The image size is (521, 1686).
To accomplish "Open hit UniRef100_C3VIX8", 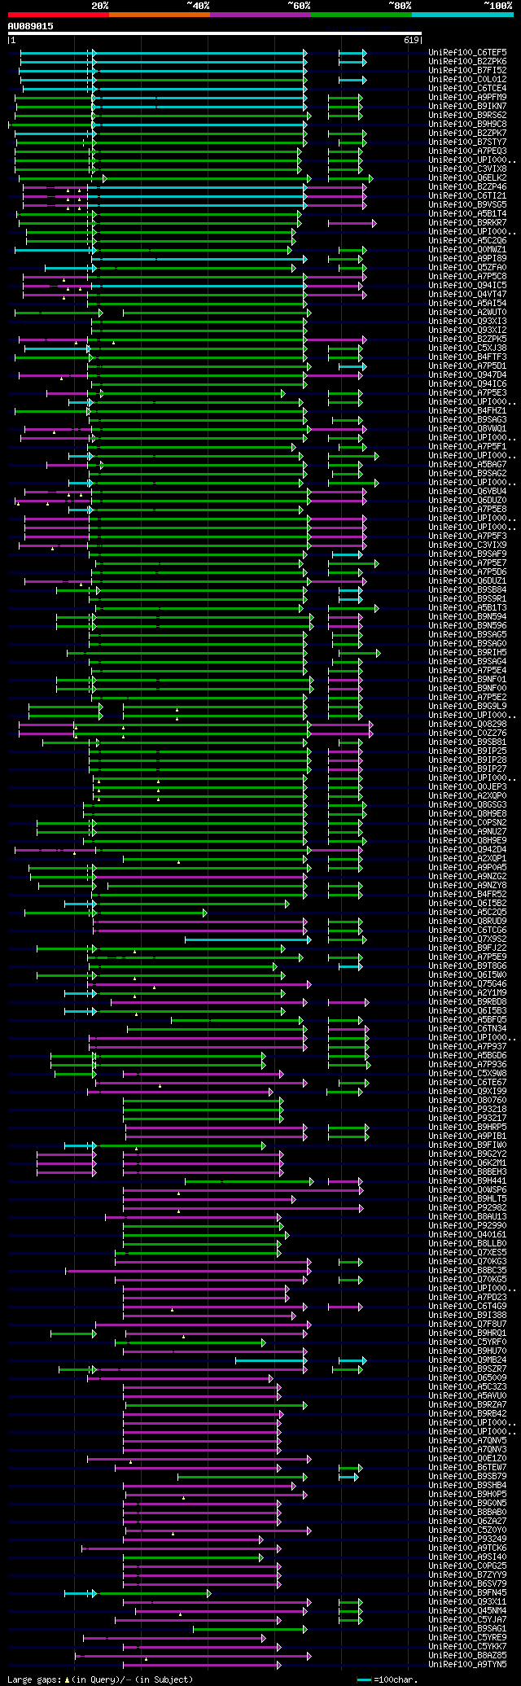I will (x=467, y=169).
